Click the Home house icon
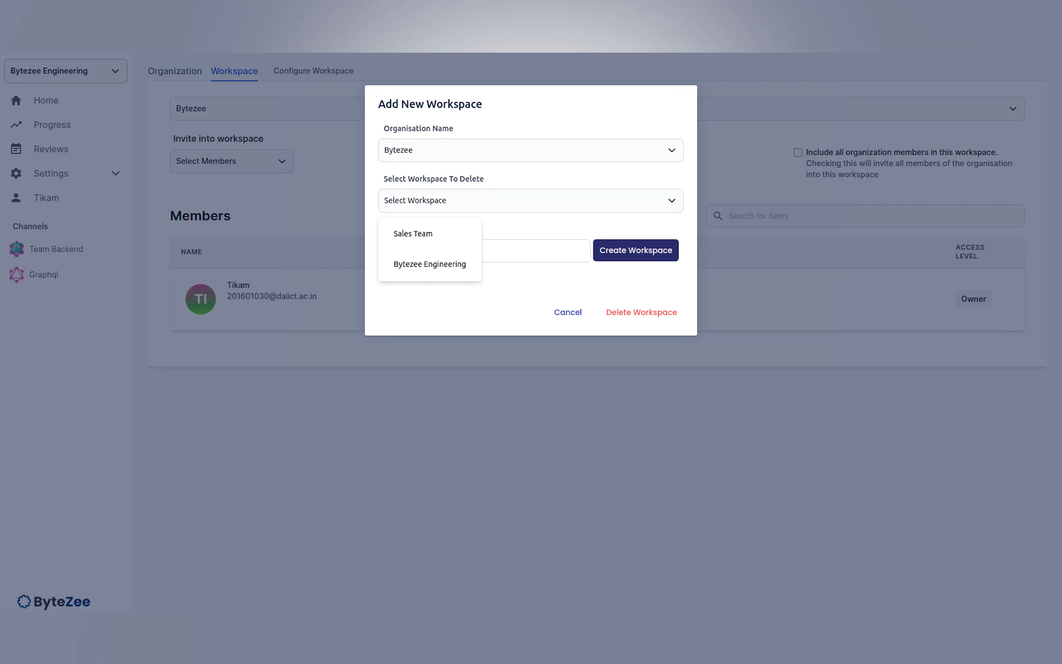The image size is (1062, 664). [x=16, y=101]
